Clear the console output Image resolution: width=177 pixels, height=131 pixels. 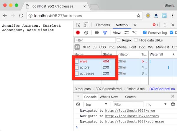[78, 104]
